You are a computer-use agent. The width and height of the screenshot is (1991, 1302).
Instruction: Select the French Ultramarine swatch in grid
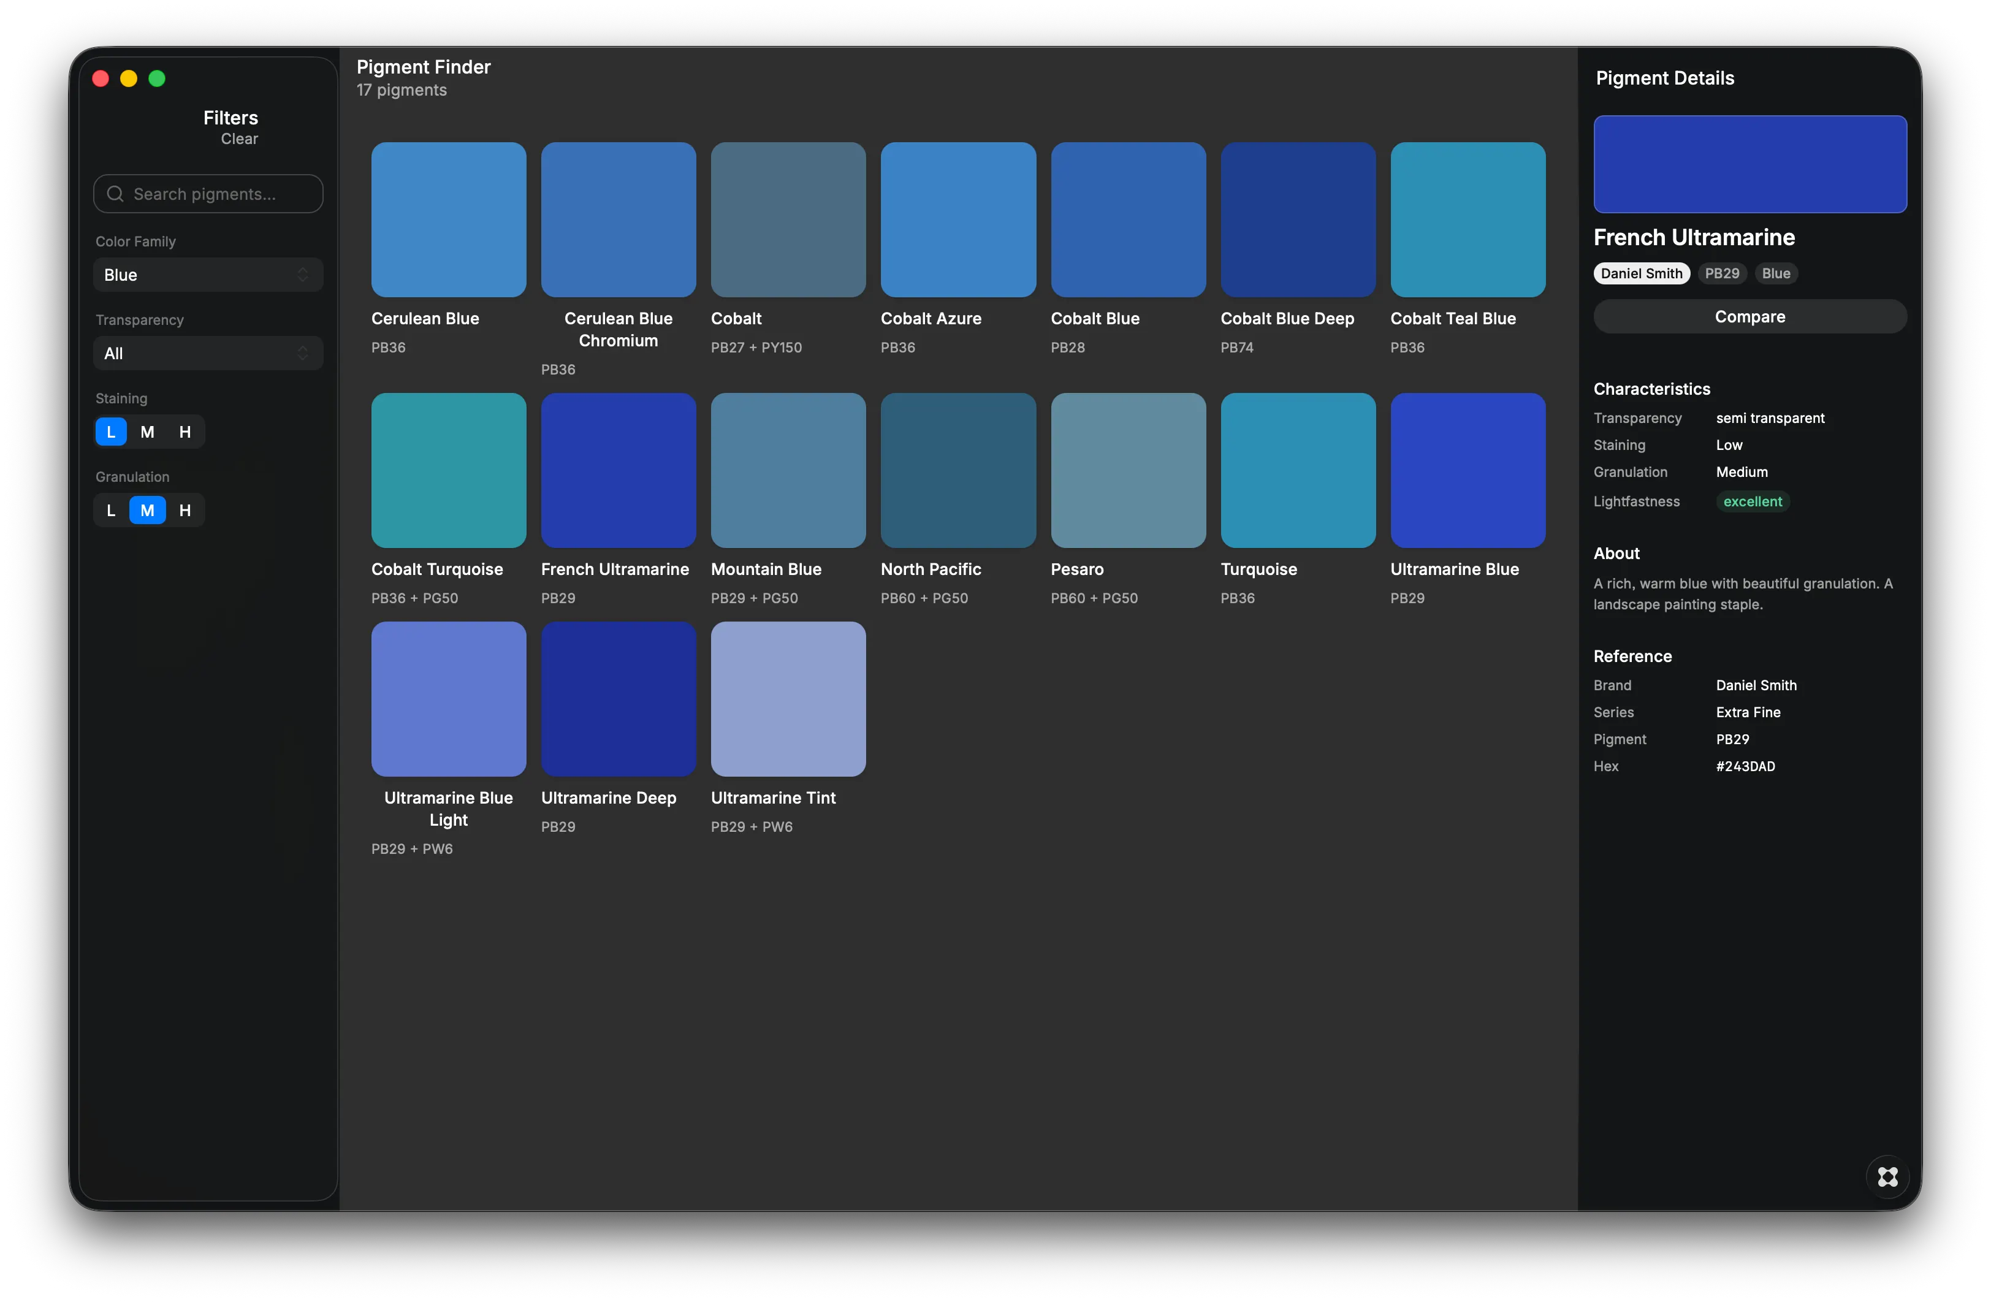coord(619,470)
